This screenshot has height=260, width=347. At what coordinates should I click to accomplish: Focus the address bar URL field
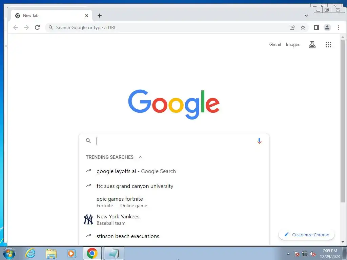click(x=168, y=27)
